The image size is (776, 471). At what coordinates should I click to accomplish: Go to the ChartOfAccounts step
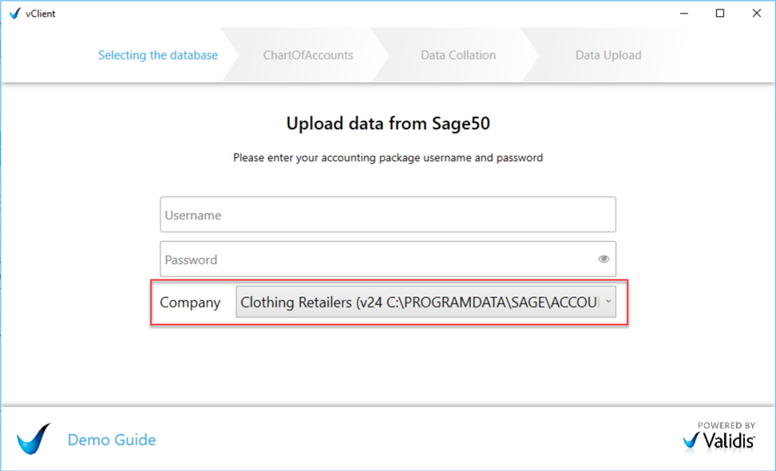click(308, 55)
